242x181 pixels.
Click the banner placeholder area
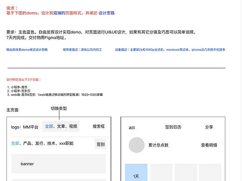pos(59,163)
